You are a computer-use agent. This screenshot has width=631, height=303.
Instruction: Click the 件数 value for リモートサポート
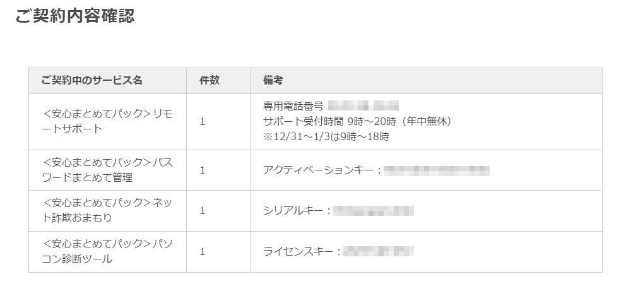[x=203, y=122]
